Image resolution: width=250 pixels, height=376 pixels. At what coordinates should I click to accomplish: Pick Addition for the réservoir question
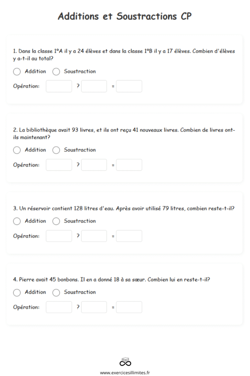pyautogui.click(x=17, y=221)
